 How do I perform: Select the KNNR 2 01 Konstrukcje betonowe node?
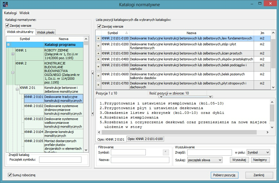[51, 89]
